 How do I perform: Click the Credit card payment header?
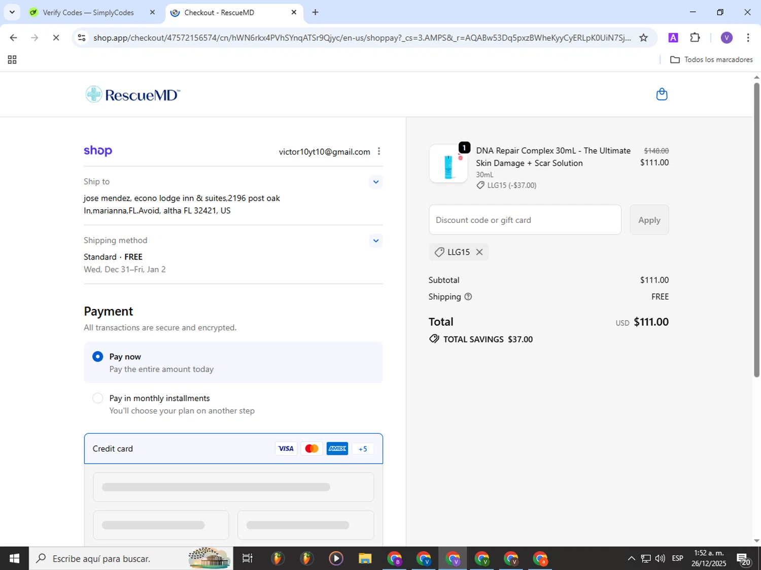[233, 448]
